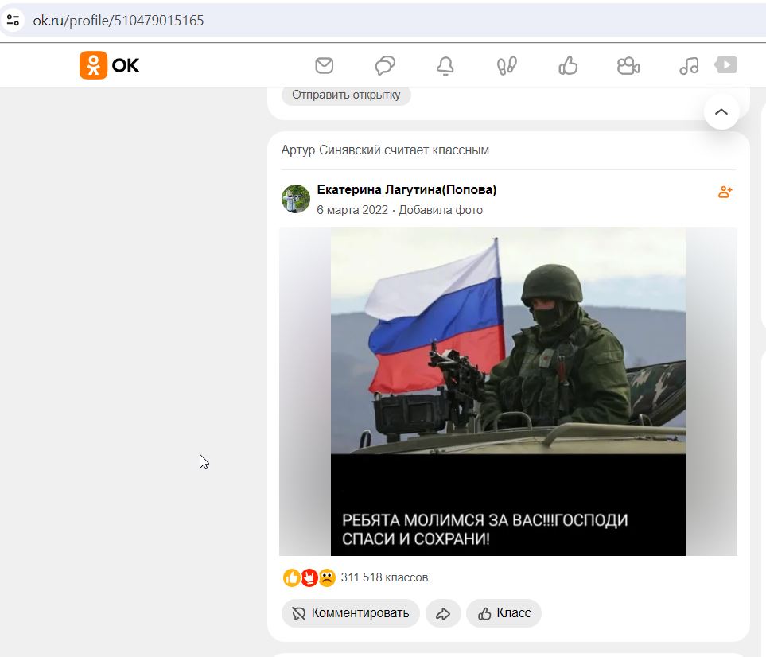Click the OK Odnoklassniki logo
The height and width of the screenshot is (657, 766).
(110, 65)
